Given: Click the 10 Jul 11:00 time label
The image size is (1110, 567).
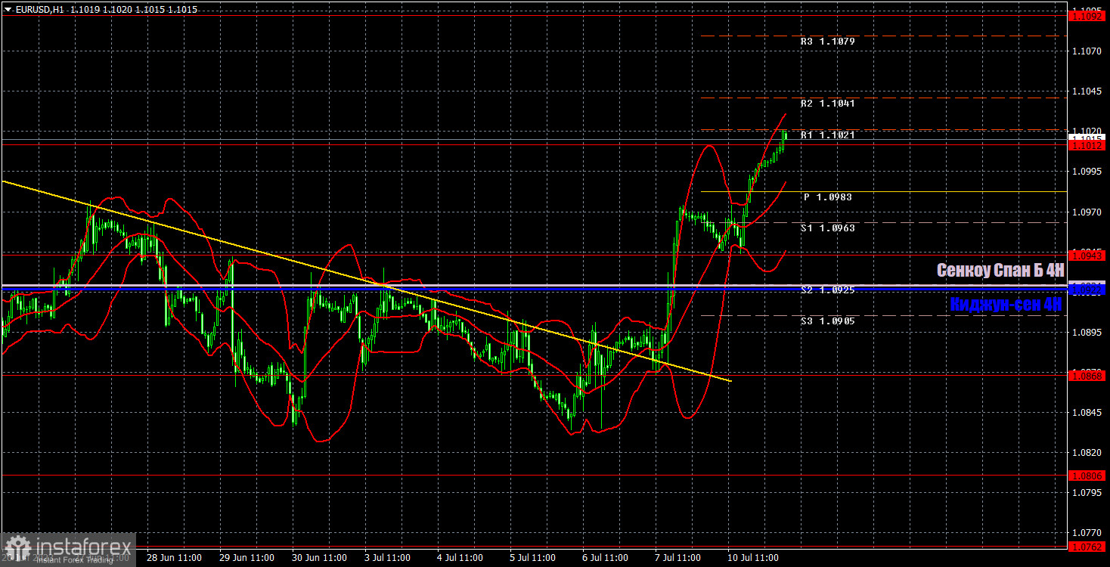Looking at the screenshot, I should point(755,558).
